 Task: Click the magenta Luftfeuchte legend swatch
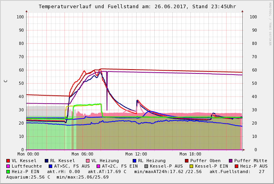click(8, 166)
